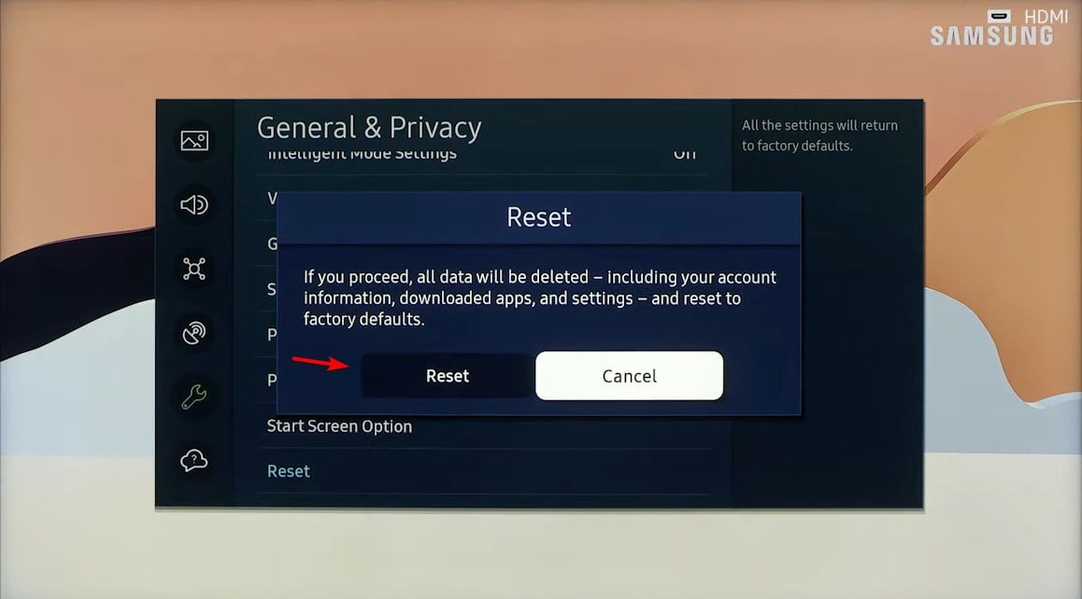
Task: Open the Support cloud question icon
Action: 194,461
